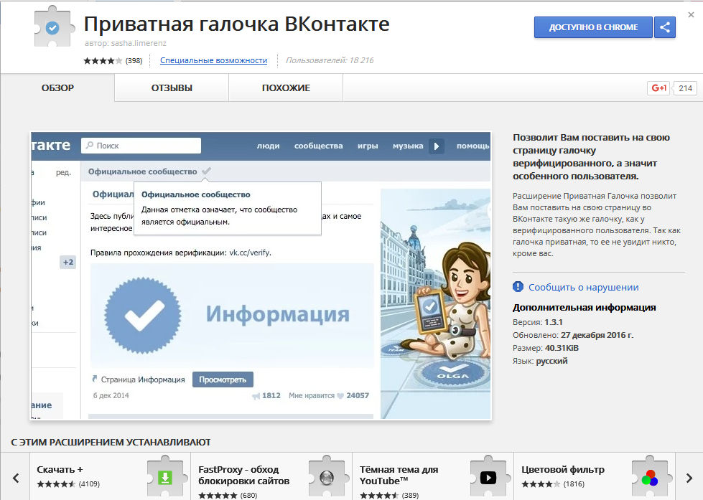The width and height of the screenshot is (703, 500).
Task: Click Сообщить о нарушении link
Action: coord(583,287)
